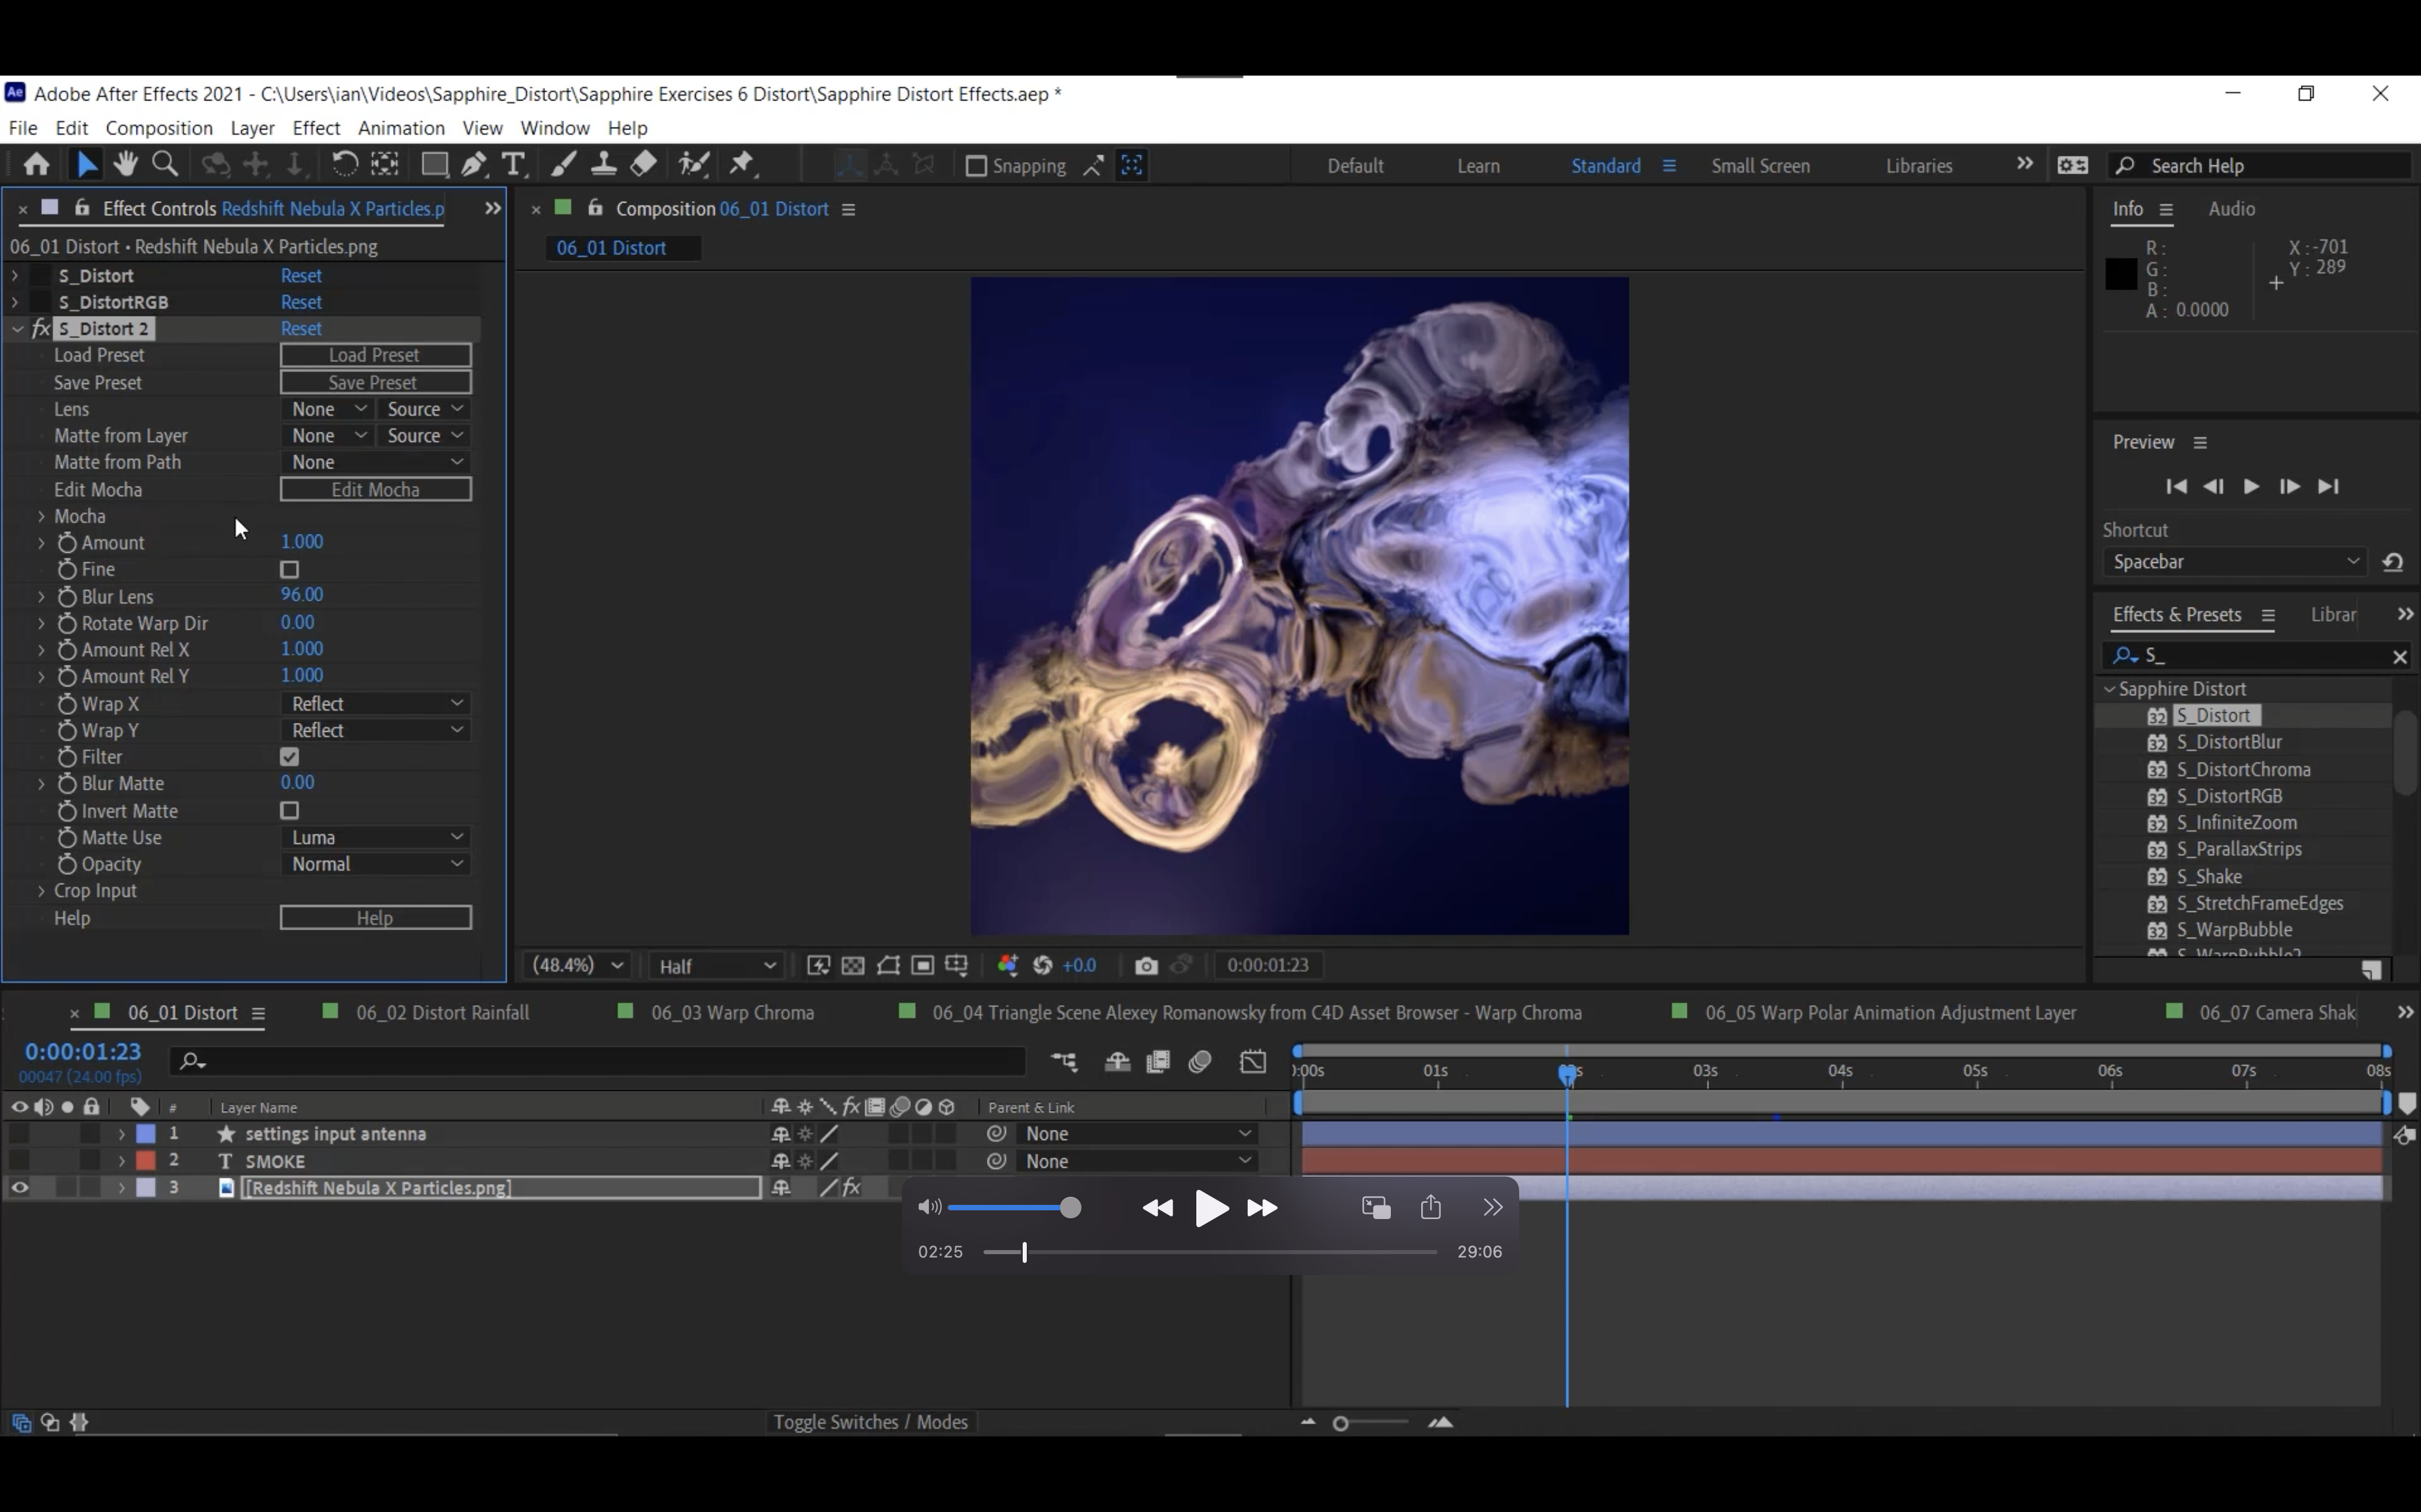This screenshot has height=1512, width=2421.
Task: Click the S_DistortBlur effect icon
Action: coord(2158,743)
